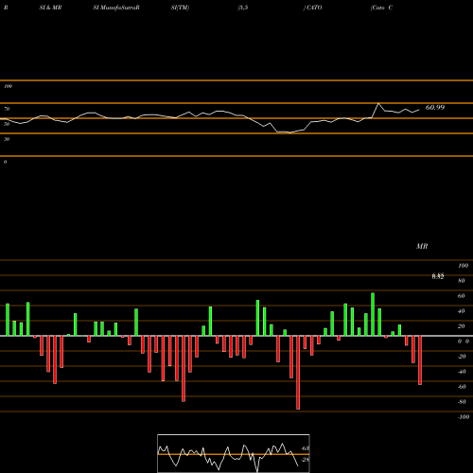Click the MR axis label -40
473x473 pixels.
(462, 372)
